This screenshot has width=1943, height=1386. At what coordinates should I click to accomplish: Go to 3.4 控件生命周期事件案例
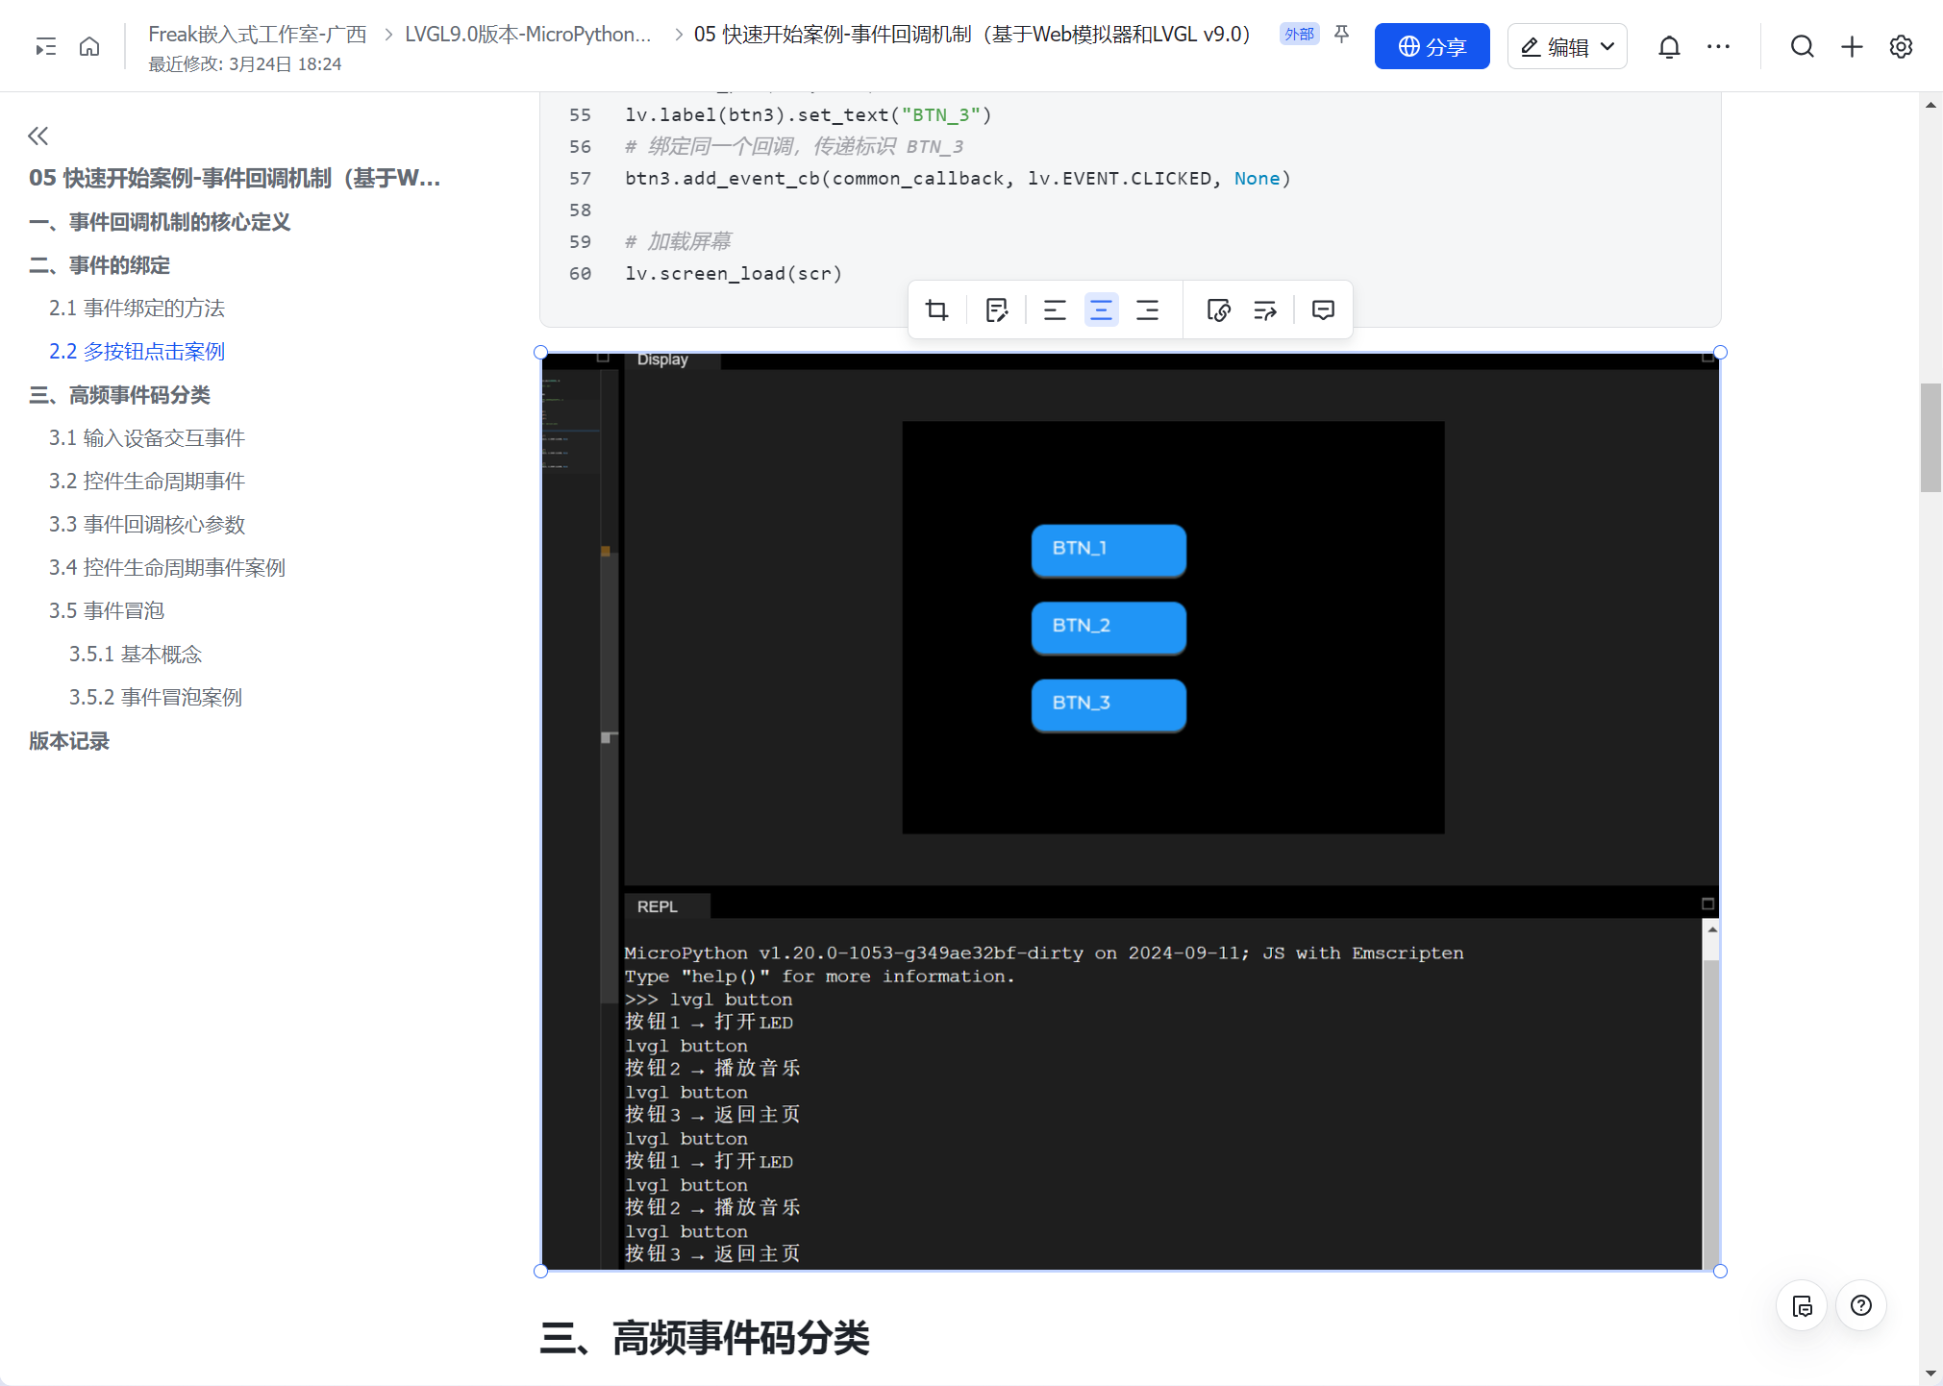pyautogui.click(x=167, y=568)
